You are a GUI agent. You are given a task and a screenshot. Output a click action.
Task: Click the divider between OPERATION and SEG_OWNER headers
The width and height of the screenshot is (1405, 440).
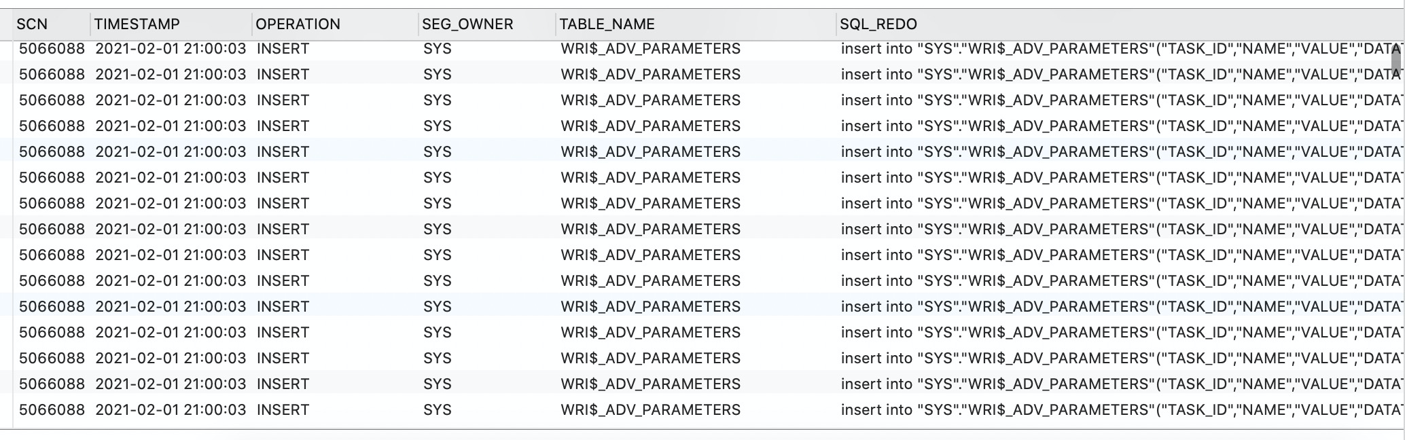(418, 24)
